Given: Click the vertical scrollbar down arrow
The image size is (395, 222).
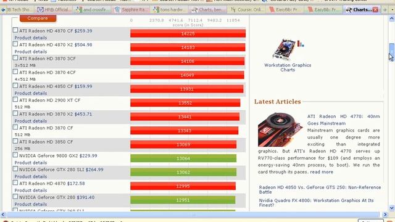Looking at the screenshot, I should point(391,208).
